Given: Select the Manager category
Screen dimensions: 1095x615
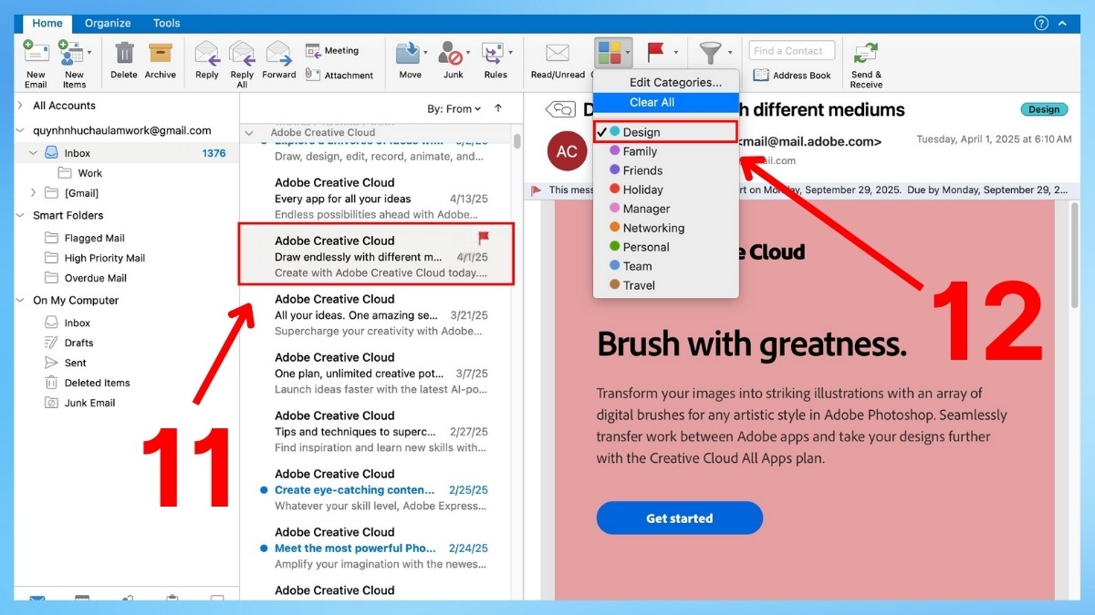Looking at the screenshot, I should pos(666,209).
